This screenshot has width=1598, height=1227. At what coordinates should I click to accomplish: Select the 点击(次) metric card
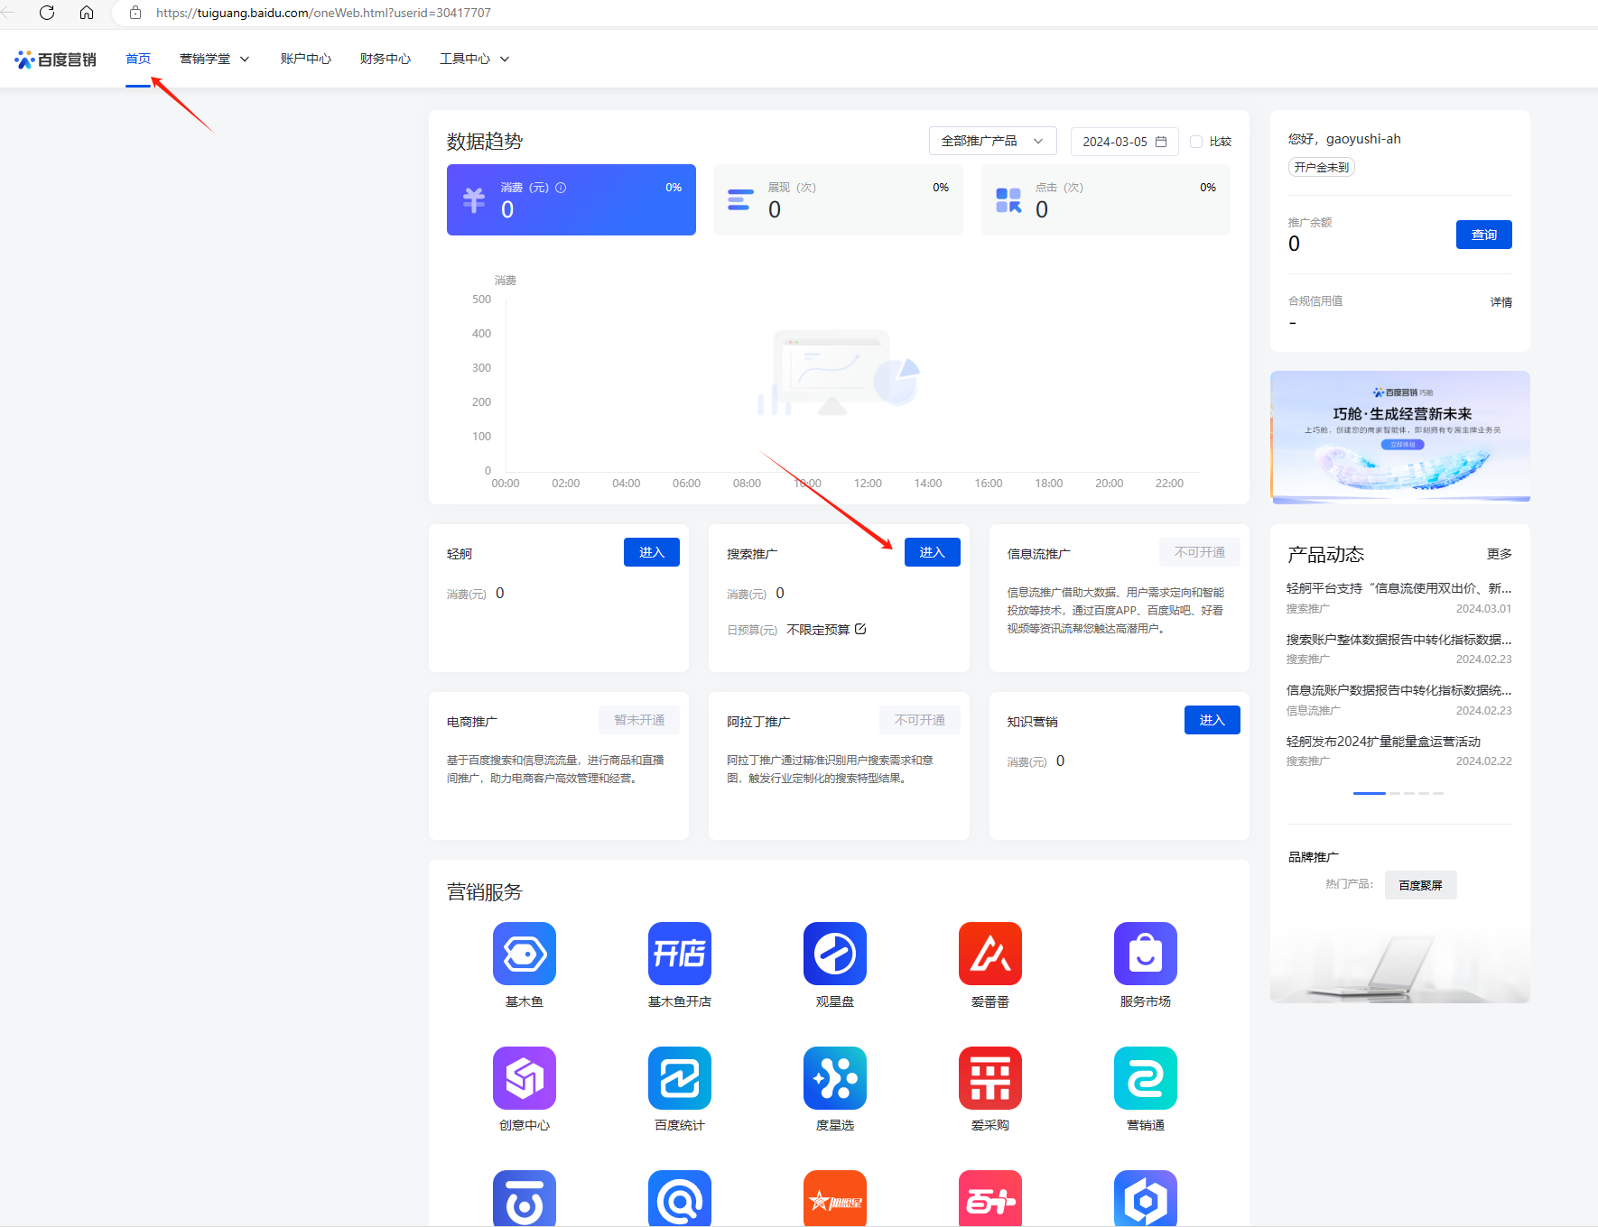(x=1106, y=199)
